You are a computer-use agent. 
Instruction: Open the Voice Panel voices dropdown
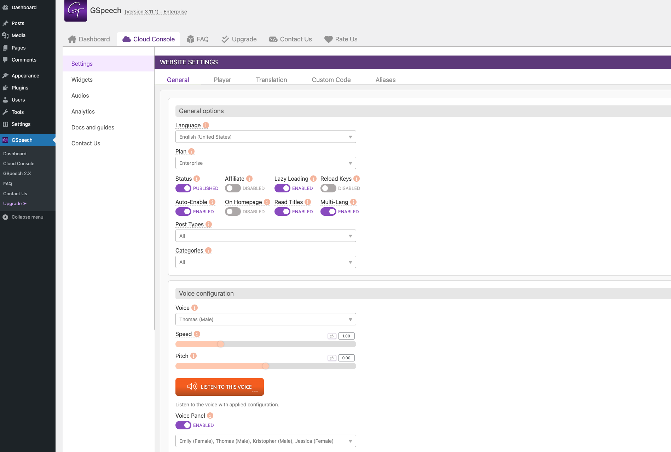pyautogui.click(x=266, y=441)
